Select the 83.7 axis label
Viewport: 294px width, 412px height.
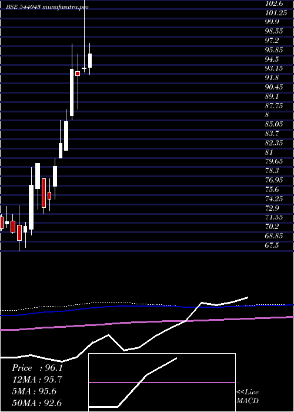click(272, 134)
